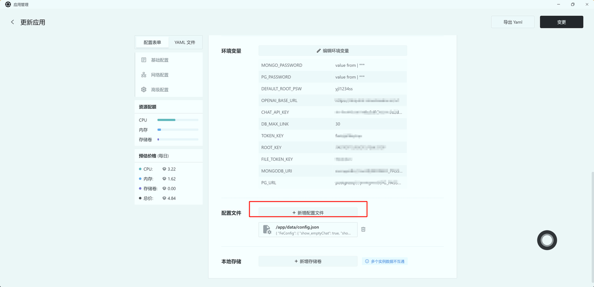The height and width of the screenshot is (287, 594).
Task: Delete config.json using the trash icon
Action: click(x=363, y=229)
